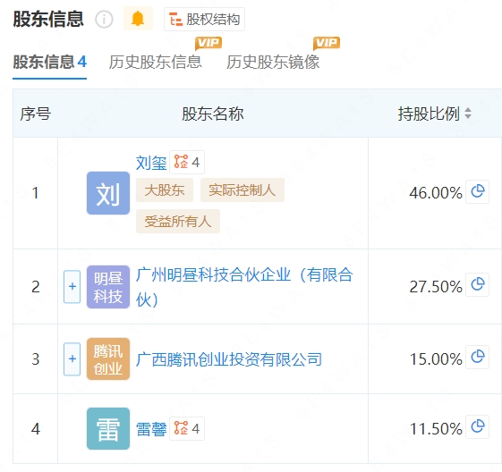Expand the 广州明昼科技 row with plus button
This screenshot has height=472, width=502.
pyautogui.click(x=72, y=287)
